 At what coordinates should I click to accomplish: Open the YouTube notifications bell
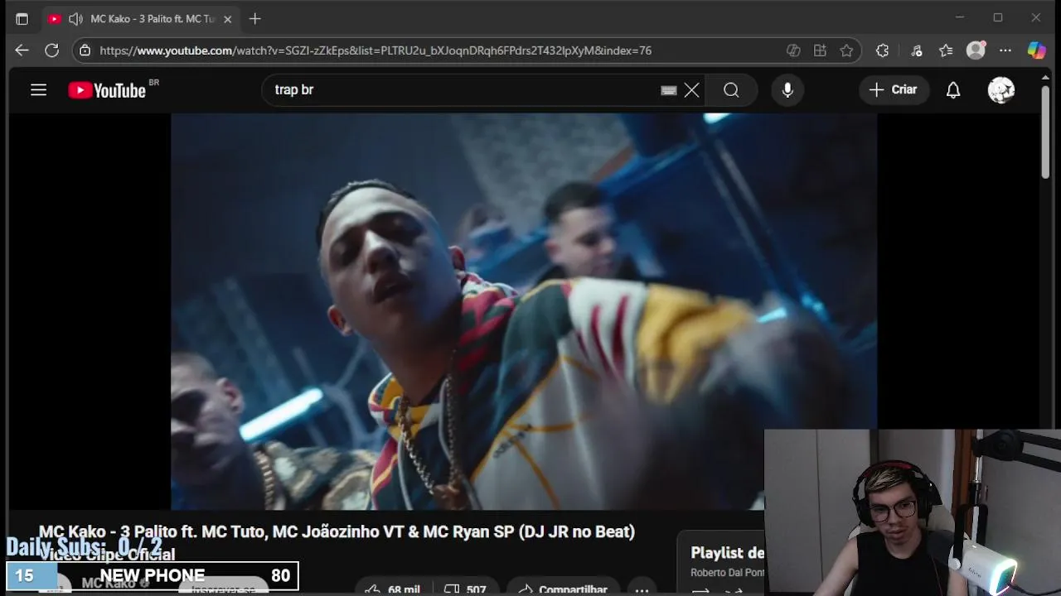(x=953, y=90)
